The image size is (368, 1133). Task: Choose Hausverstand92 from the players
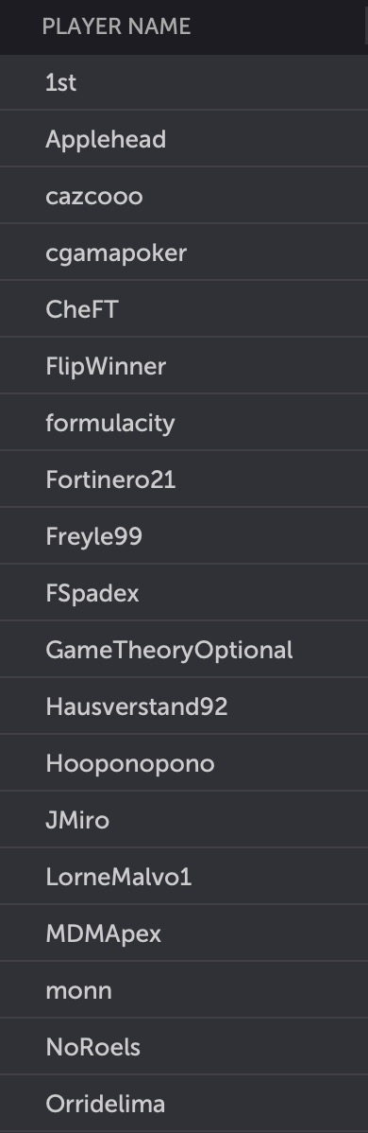point(184,706)
